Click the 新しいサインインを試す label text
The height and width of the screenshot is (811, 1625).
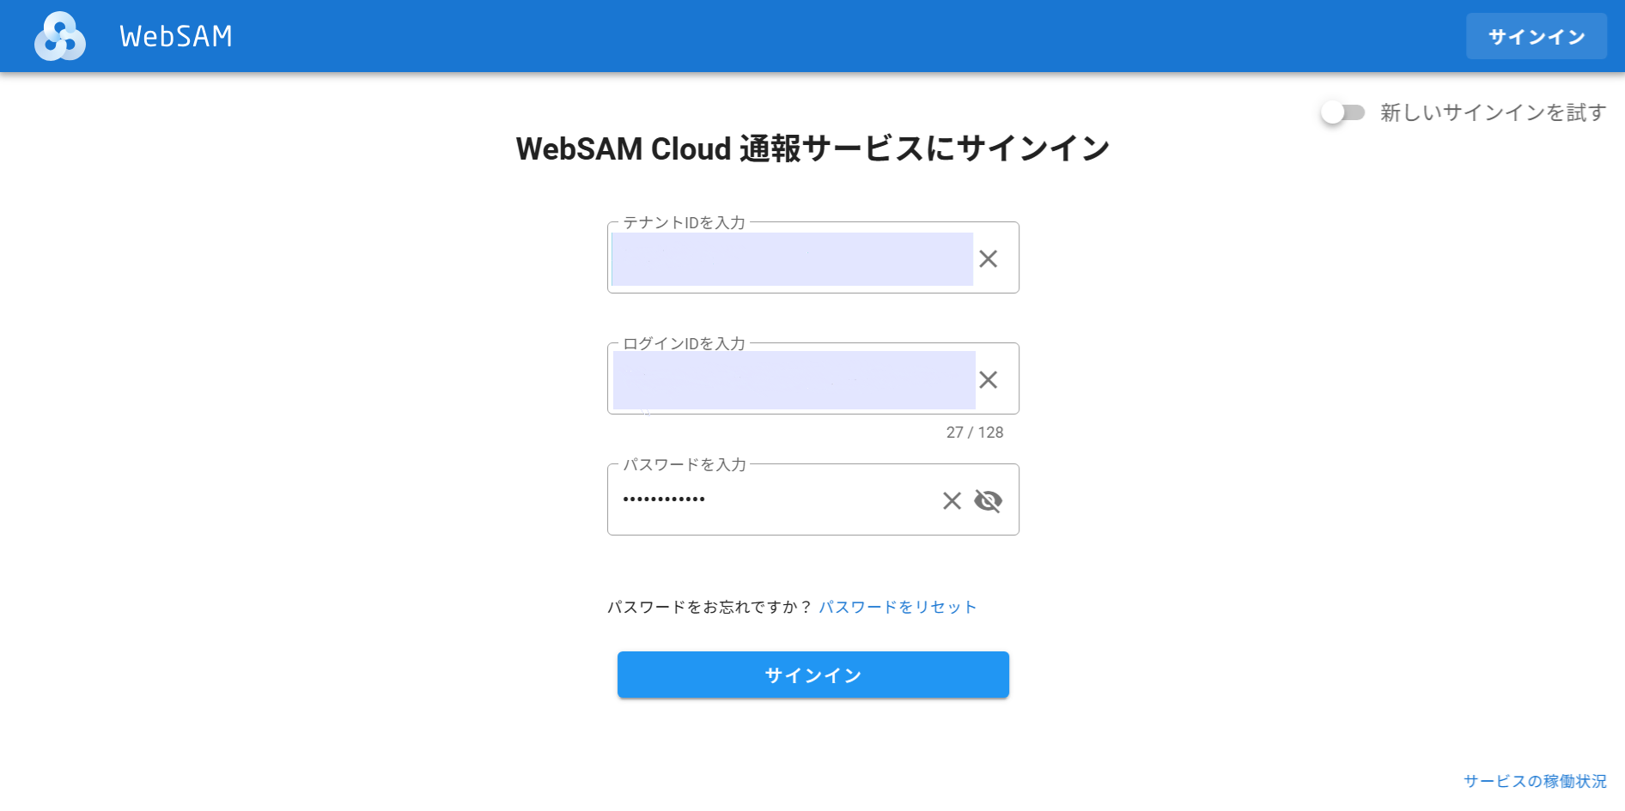[1493, 112]
